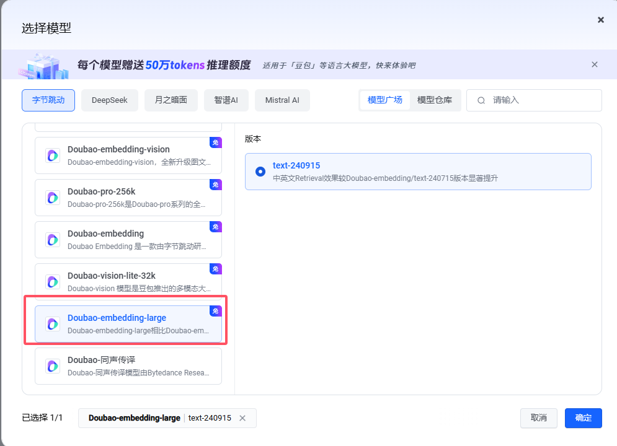The height and width of the screenshot is (446, 617).
Task: Click the Doubao-embedding logo icon
Action: pos(53,240)
